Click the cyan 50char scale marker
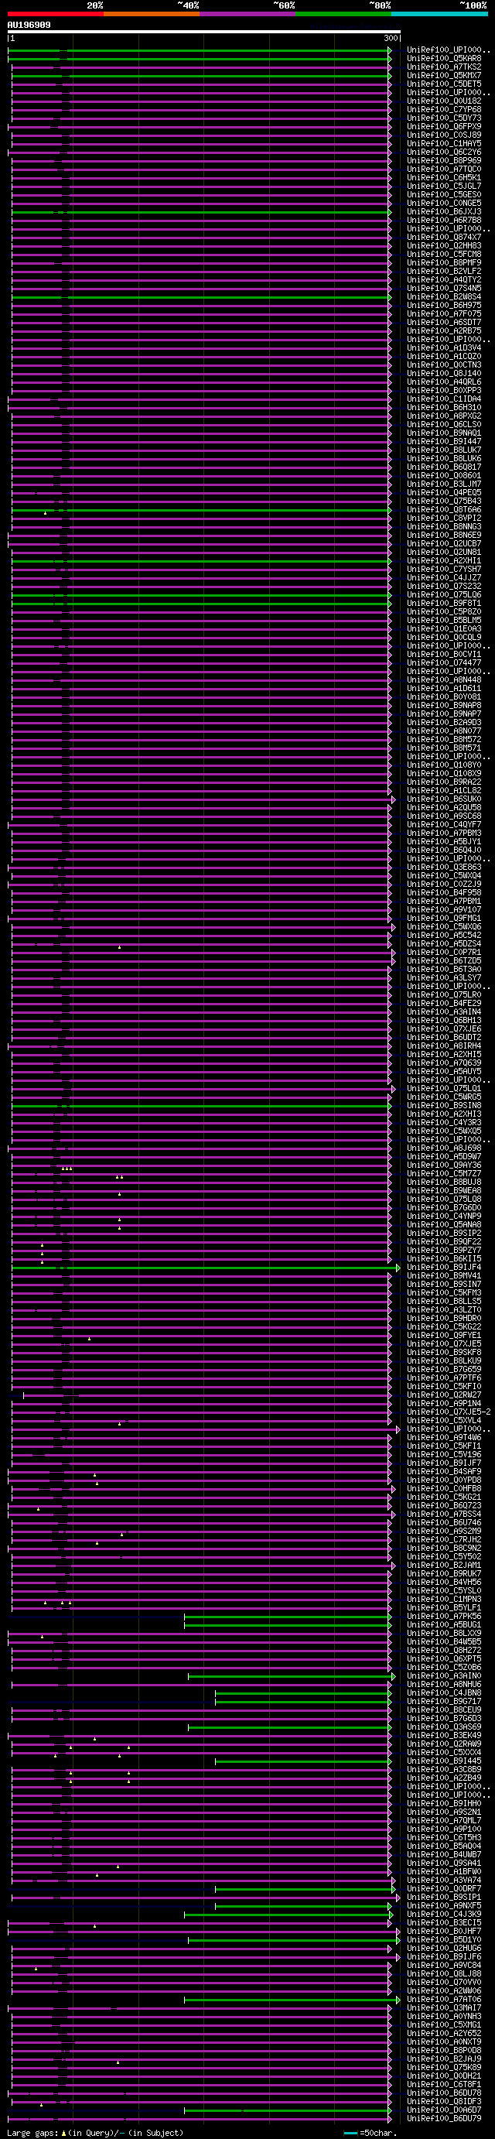This screenshot has width=495, height=2139. pos(350,2132)
